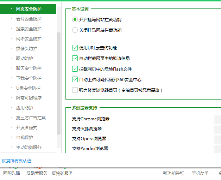Select 下载安全防护 in sidebar
The height and width of the screenshot is (180, 221).
point(29,78)
